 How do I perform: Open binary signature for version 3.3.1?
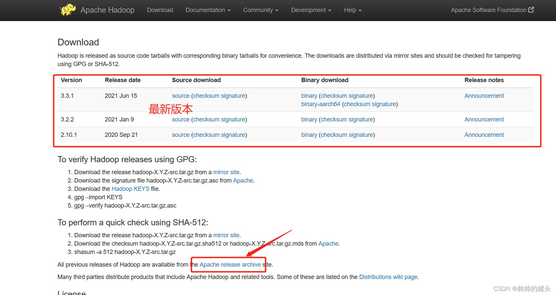pos(361,96)
